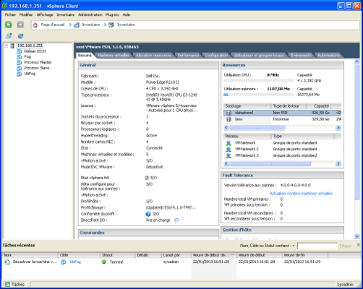This screenshot has height=289, width=363.
Task: Click the speech bubble icon after Pris en charge
Action: coord(176,220)
